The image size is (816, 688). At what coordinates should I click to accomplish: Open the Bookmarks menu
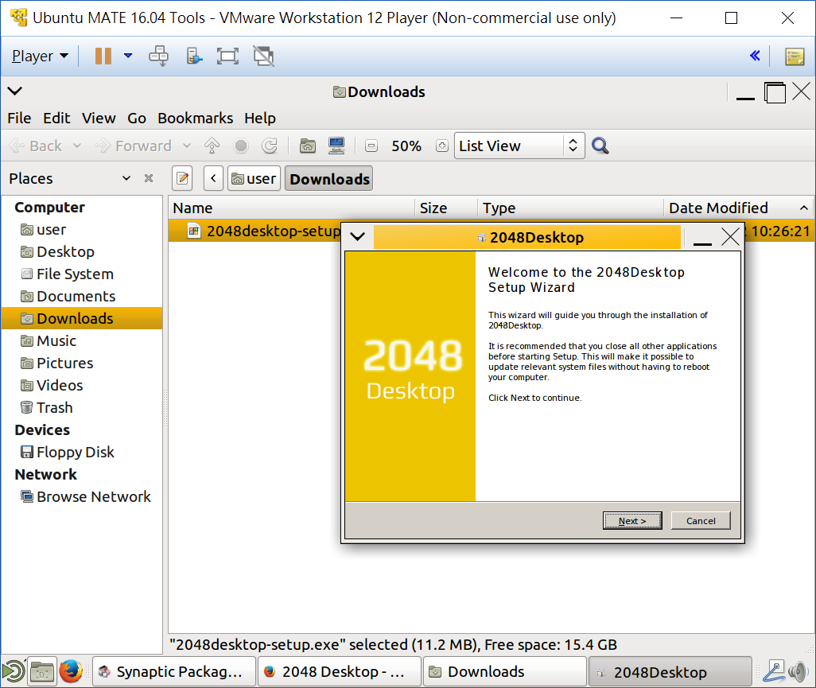click(x=195, y=119)
